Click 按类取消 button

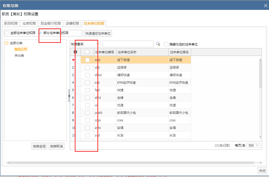[57, 146]
